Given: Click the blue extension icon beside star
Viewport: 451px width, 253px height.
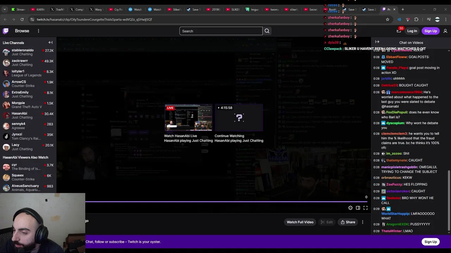Looking at the screenshot, I should pos(399,19).
